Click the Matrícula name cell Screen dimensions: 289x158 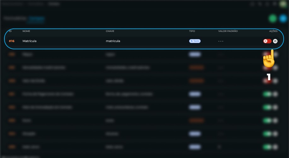coord(30,41)
